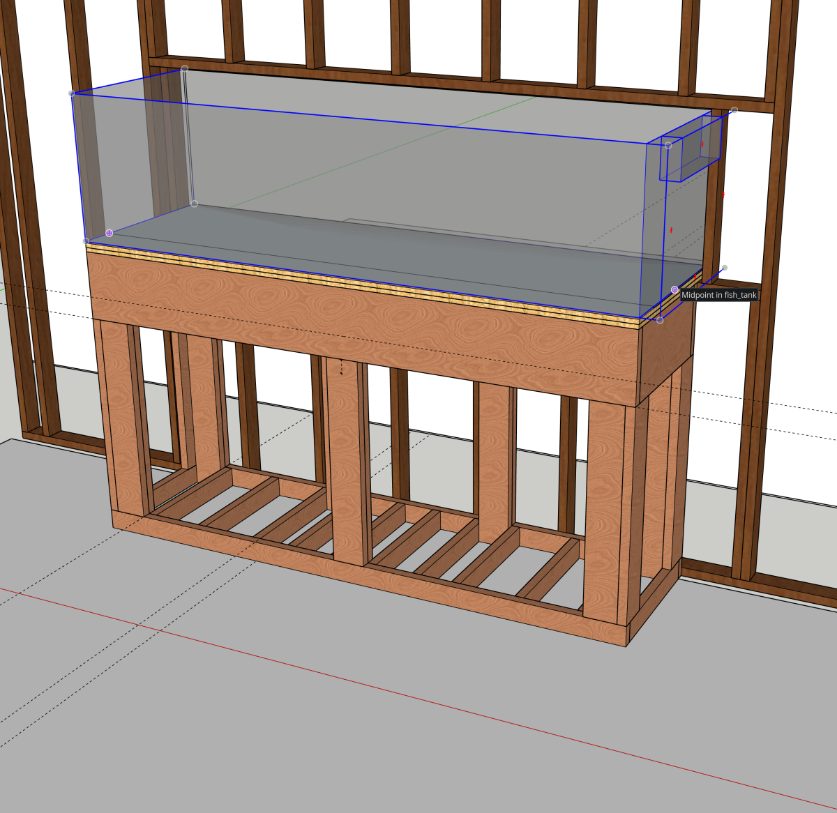Image resolution: width=837 pixels, height=813 pixels.
Task: Click the front-right leg of the stand
Action: point(604,509)
